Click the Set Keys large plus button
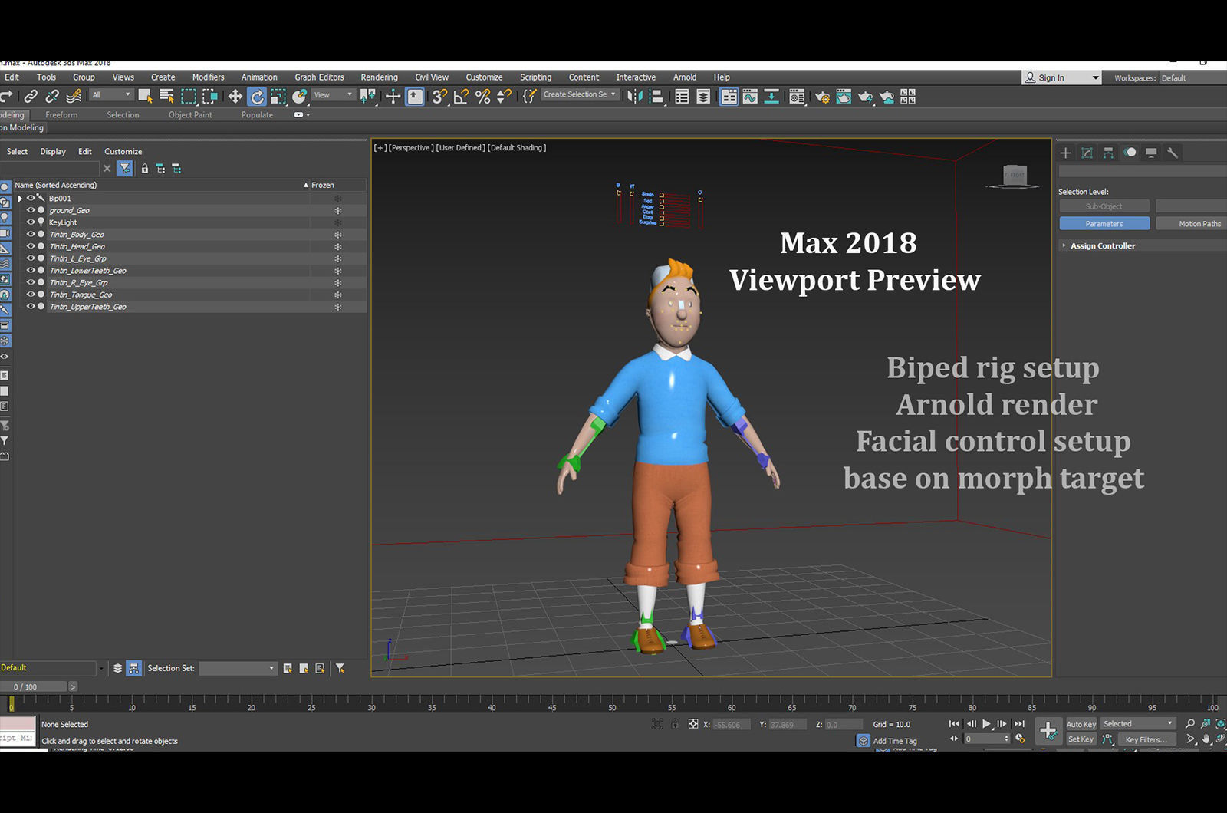Image resolution: width=1227 pixels, height=813 pixels. 1048,731
